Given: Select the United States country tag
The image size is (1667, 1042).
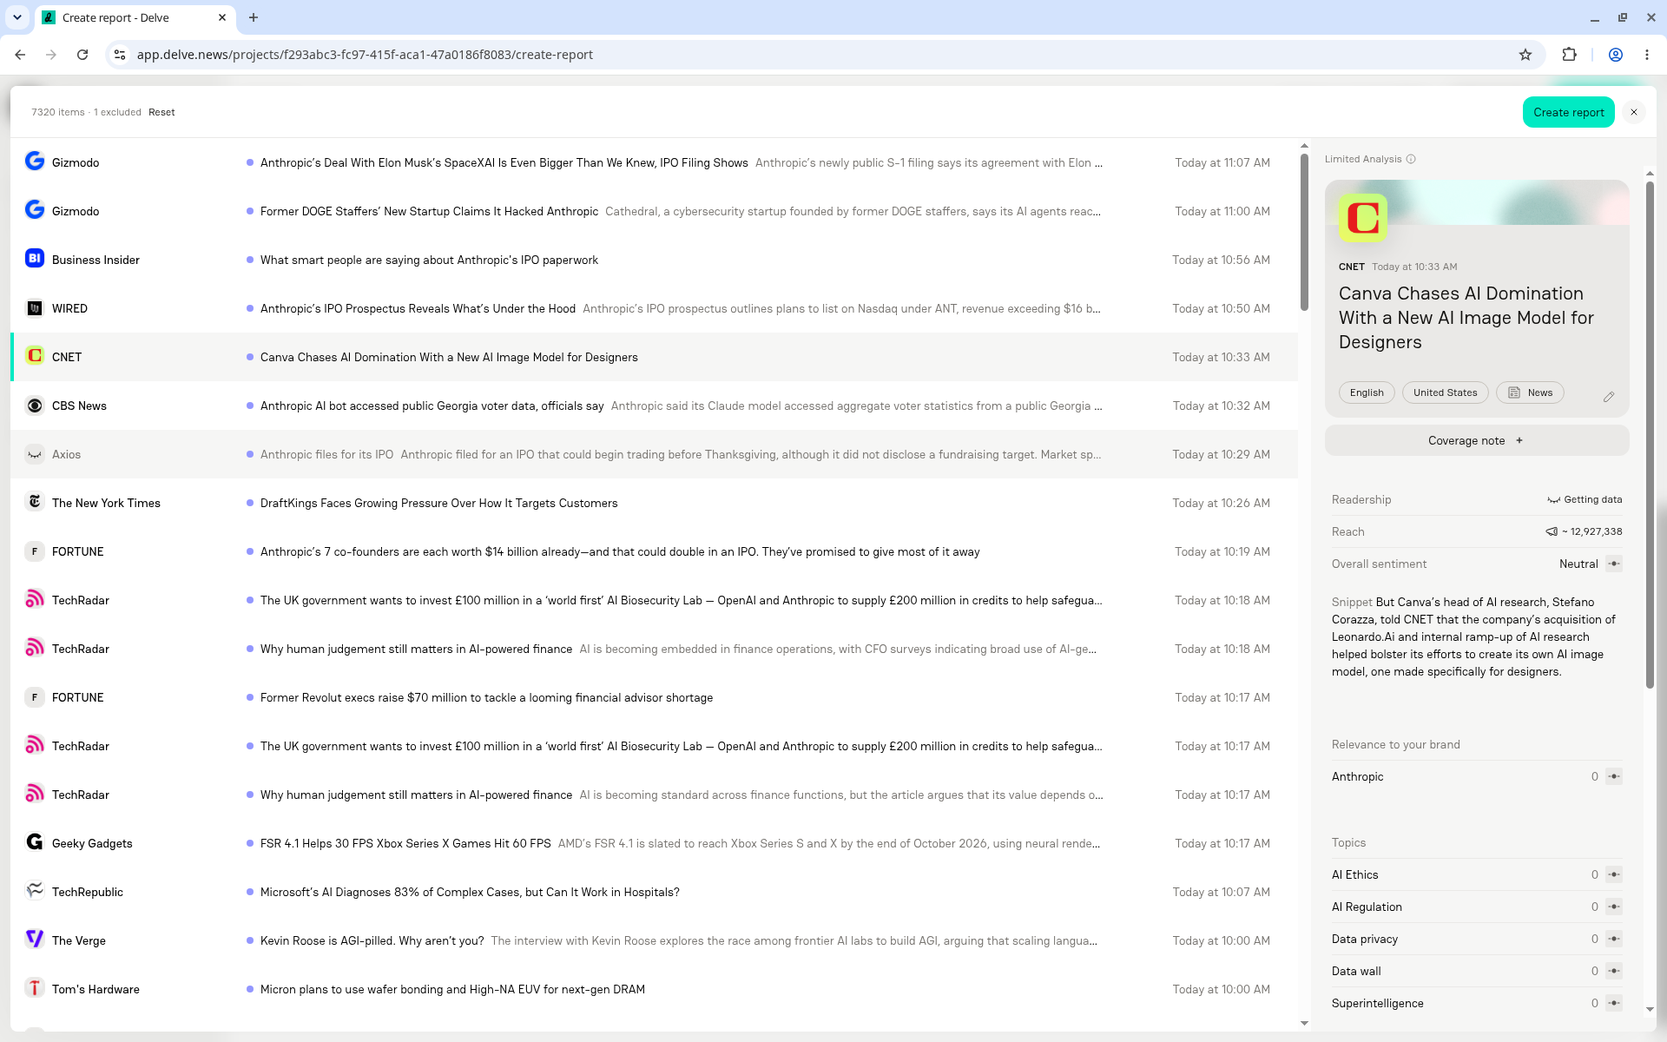Looking at the screenshot, I should pos(1445,392).
